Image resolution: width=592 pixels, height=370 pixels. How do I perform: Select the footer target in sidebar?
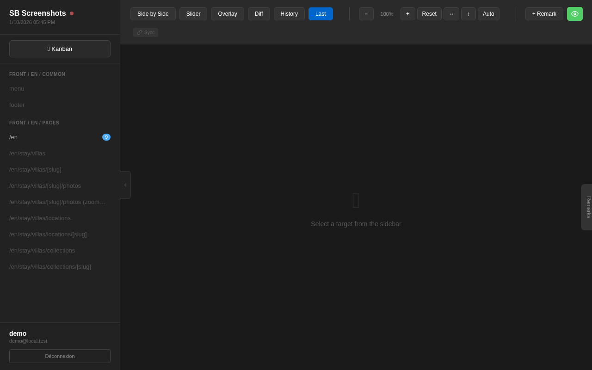pos(60,105)
